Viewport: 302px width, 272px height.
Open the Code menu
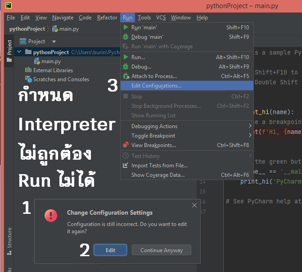[x=85, y=18]
